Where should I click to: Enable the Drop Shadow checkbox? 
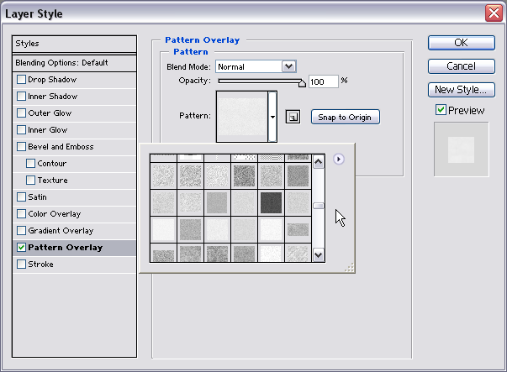[x=21, y=80]
